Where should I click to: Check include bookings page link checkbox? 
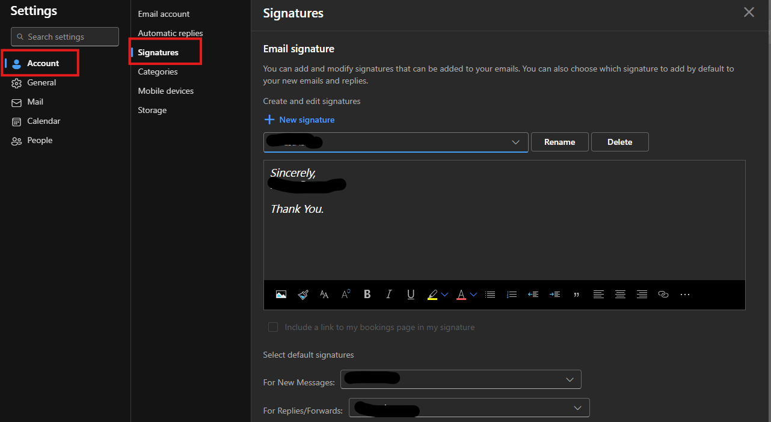pos(273,327)
